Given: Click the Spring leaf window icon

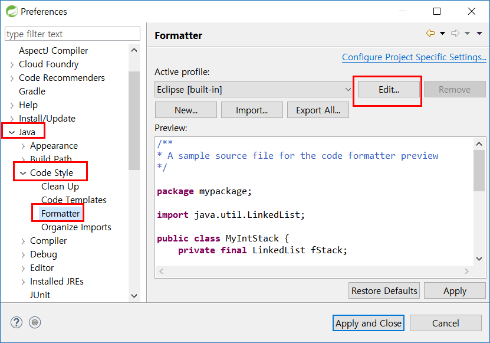Looking at the screenshot, I should pos(12,11).
